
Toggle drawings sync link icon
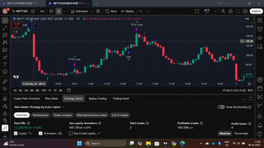tap(5, 128)
